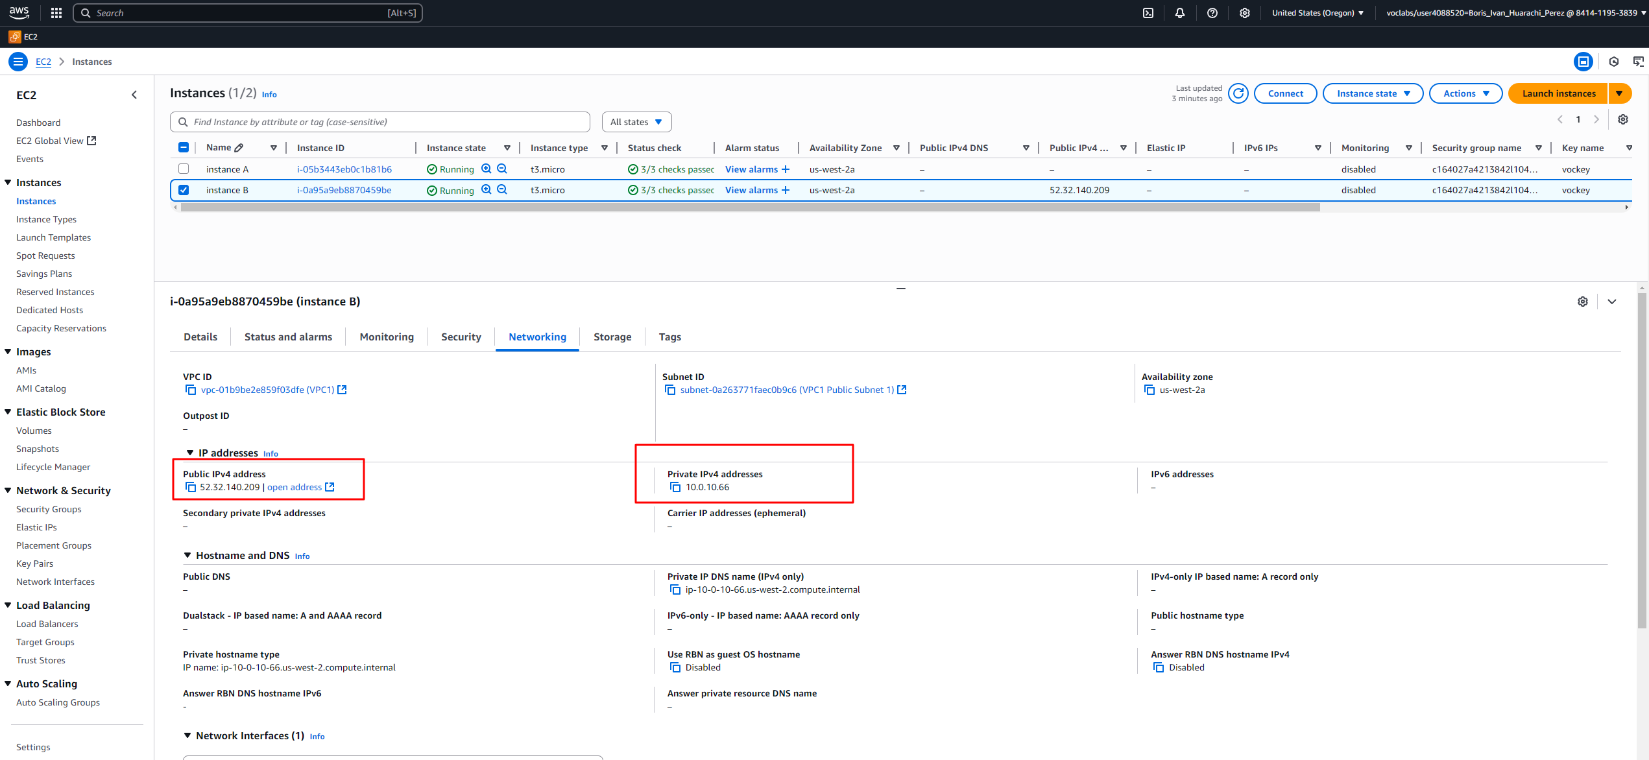Toggle the blue hamburger navigation menu

[18, 62]
